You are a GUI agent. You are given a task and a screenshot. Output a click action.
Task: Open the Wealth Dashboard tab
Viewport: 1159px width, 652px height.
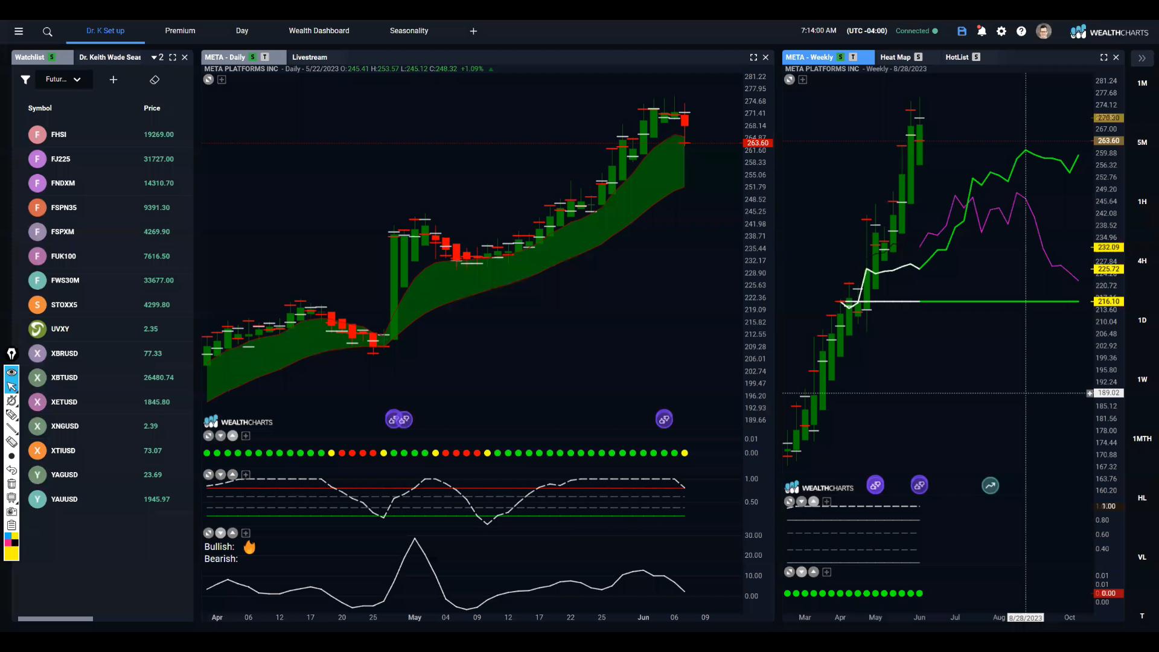(x=319, y=31)
